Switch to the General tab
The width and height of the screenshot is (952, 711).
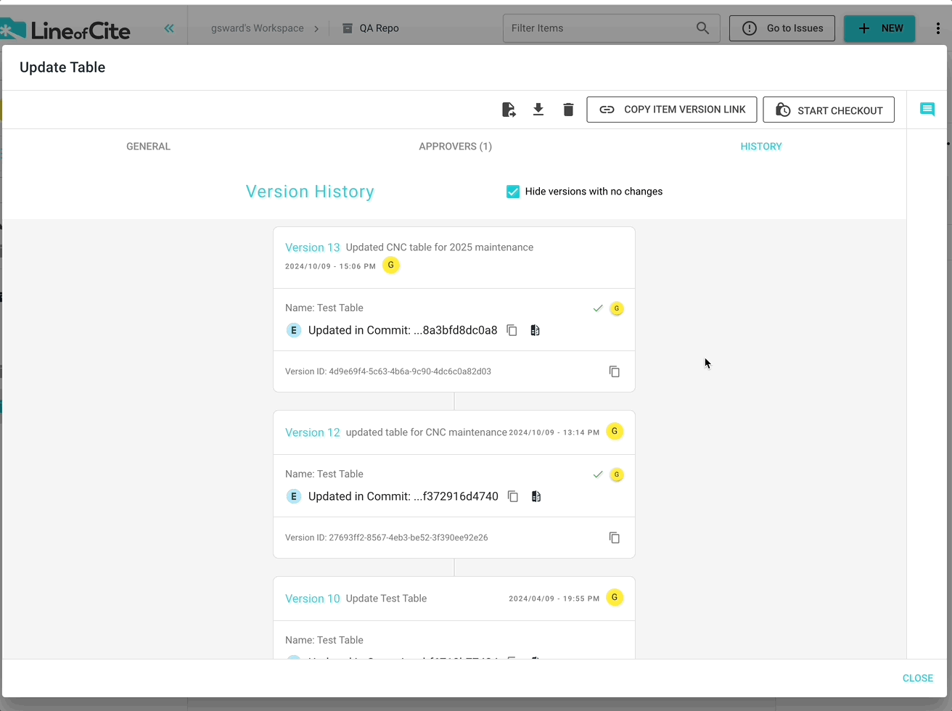[x=148, y=147]
